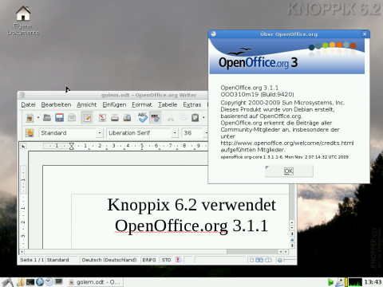Click the horizontal scrollbar left arrow
This screenshot has width=383, height=287.
coord(22,251)
